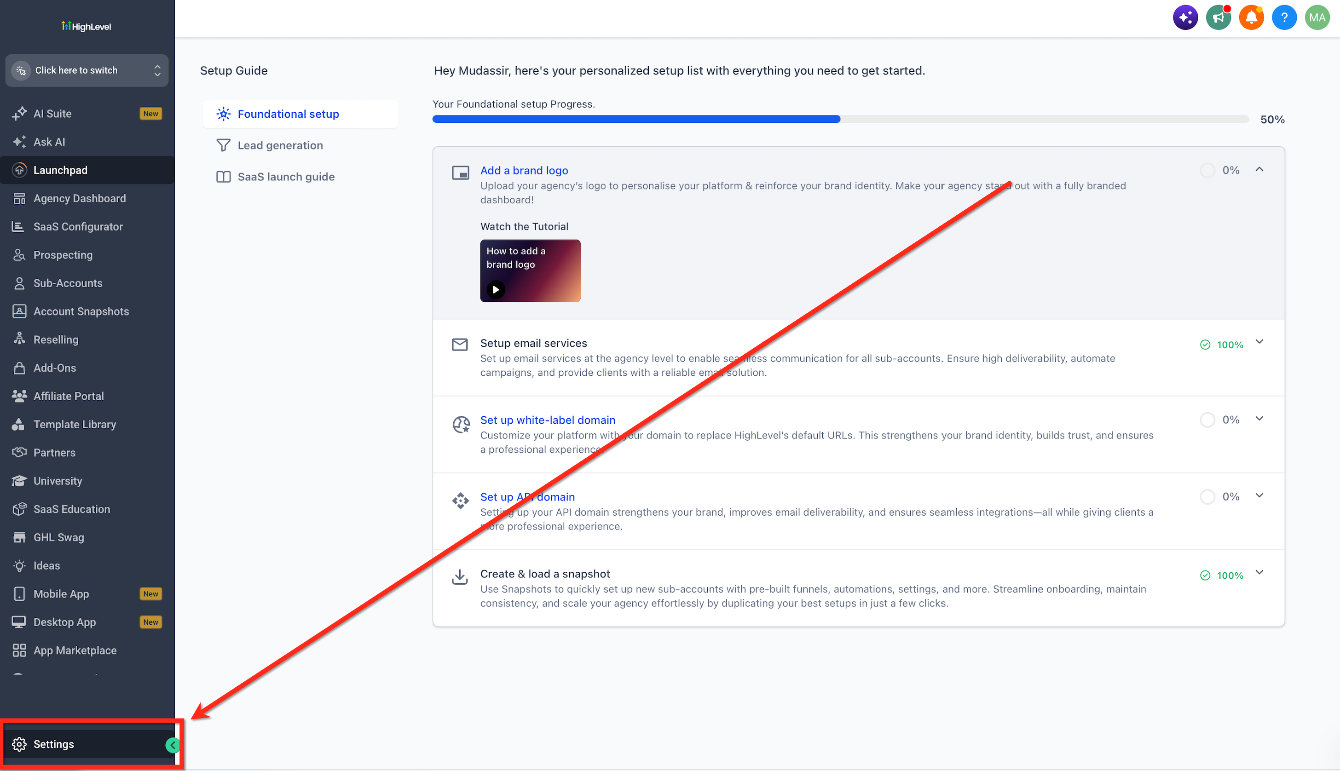This screenshot has width=1340, height=771.
Task: Click the Settings gear icon
Action: tap(19, 744)
